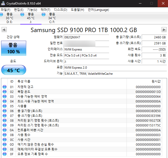Select the 예기치 않은 전원 손실 횟수 attribute name

tap(36, 144)
